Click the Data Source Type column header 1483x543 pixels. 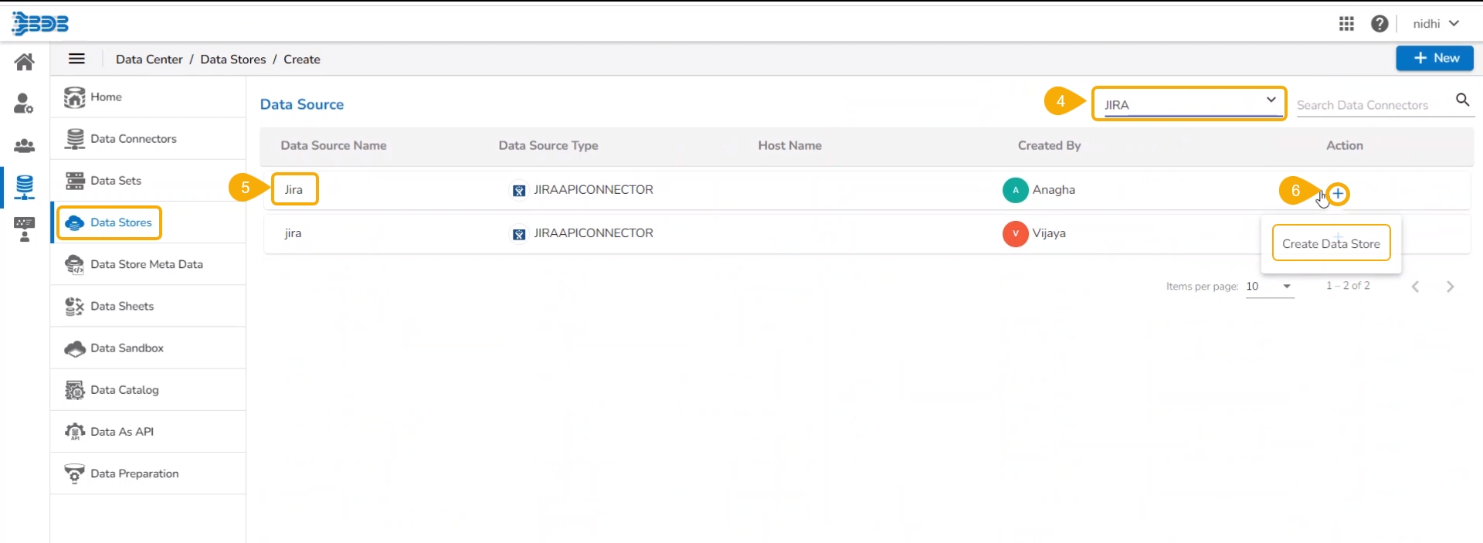(548, 145)
